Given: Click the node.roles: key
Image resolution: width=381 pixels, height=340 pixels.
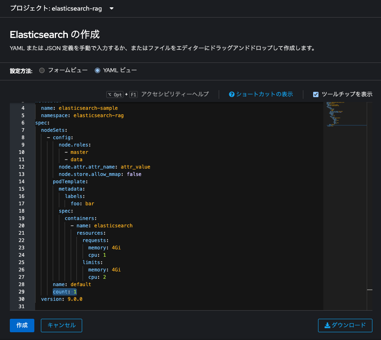Looking at the screenshot, I should [74, 145].
